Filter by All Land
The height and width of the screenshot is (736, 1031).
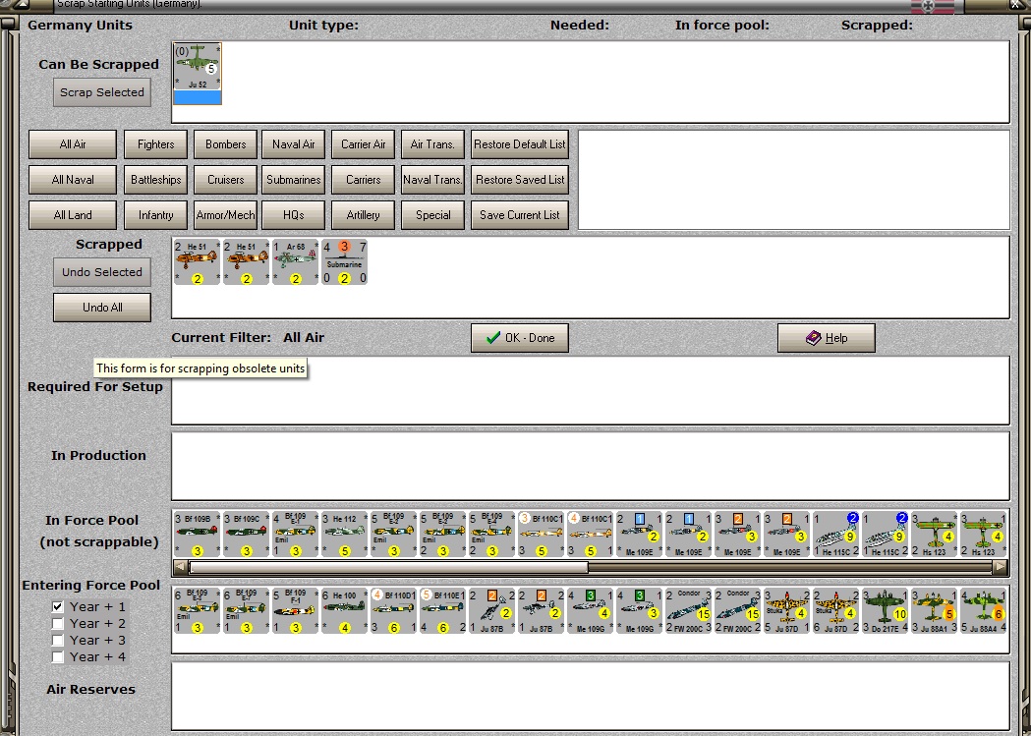(73, 215)
